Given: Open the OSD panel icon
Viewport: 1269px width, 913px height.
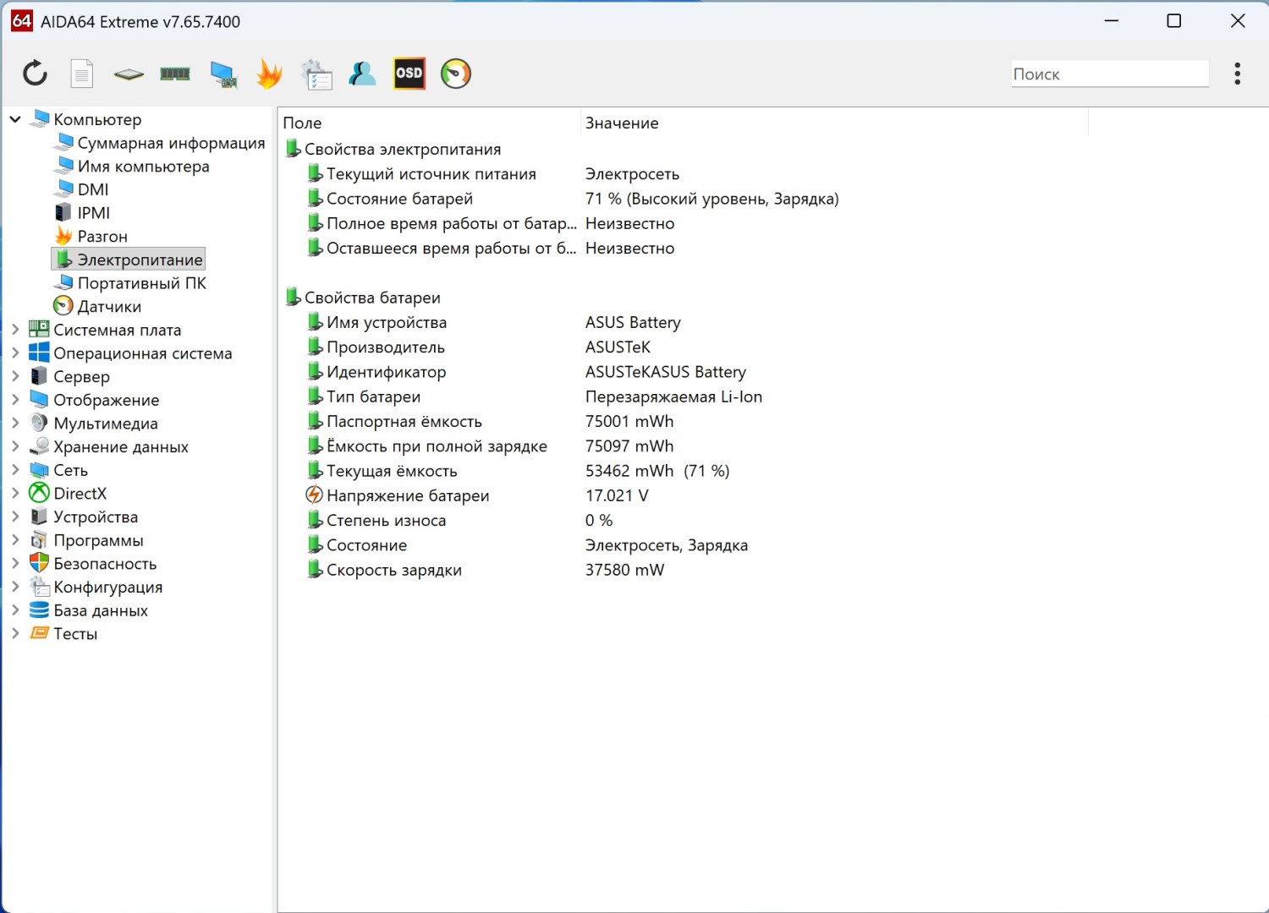Looking at the screenshot, I should point(409,74).
